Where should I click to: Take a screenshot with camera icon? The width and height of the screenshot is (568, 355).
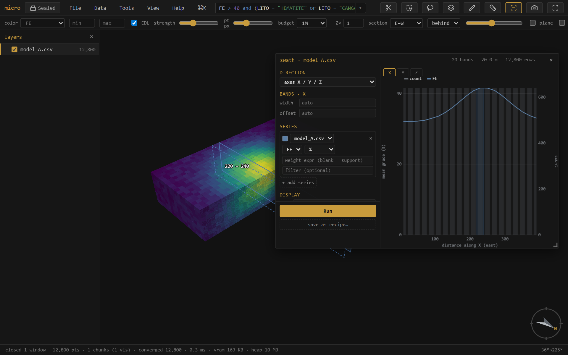tap(534, 8)
